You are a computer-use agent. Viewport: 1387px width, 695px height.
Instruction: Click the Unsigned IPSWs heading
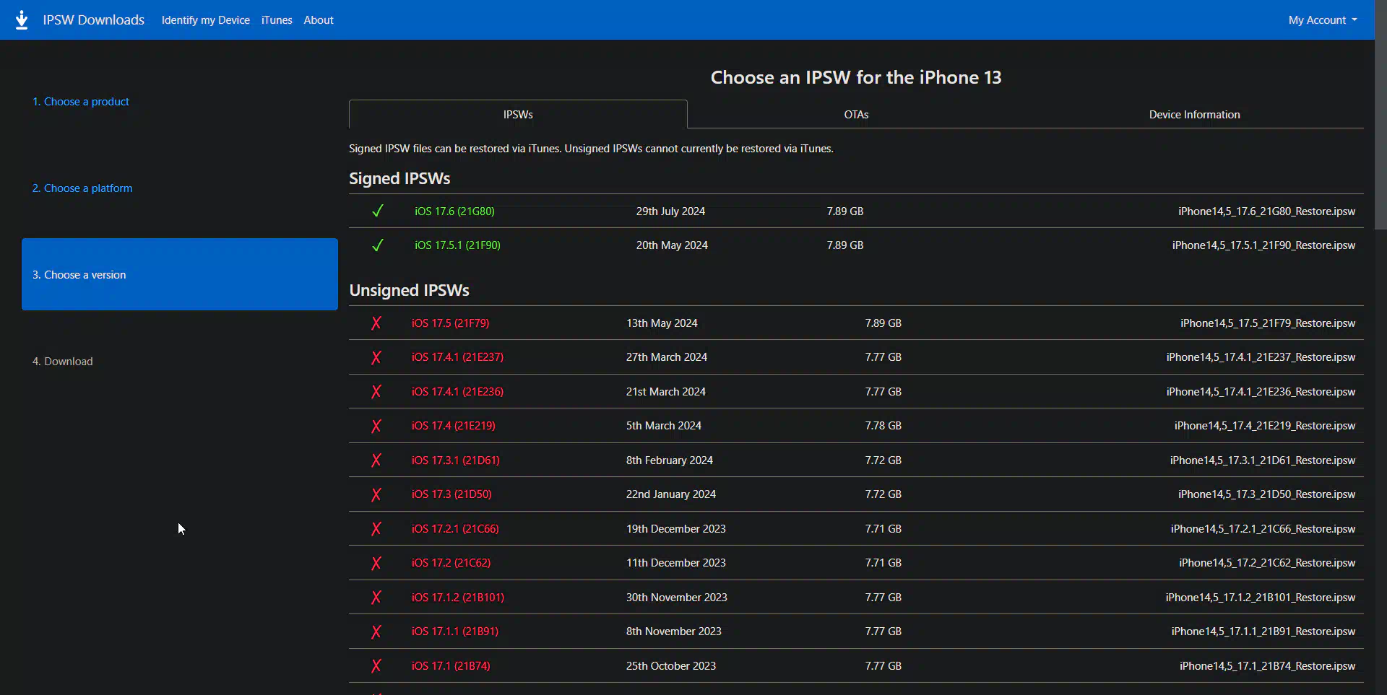click(x=410, y=290)
